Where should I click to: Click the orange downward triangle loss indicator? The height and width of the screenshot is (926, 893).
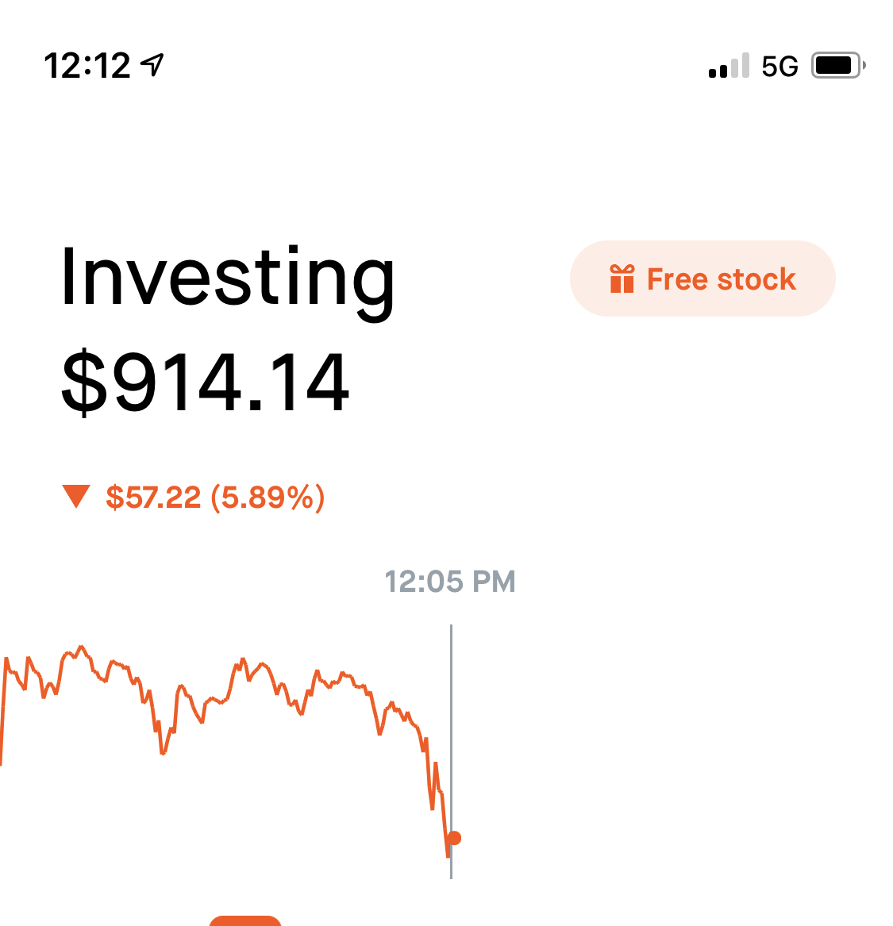tap(76, 496)
